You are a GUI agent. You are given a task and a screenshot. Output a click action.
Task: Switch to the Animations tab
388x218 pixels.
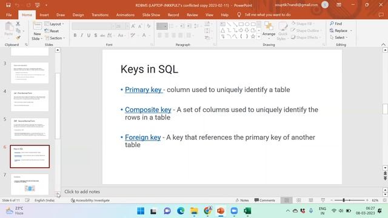coord(125,15)
